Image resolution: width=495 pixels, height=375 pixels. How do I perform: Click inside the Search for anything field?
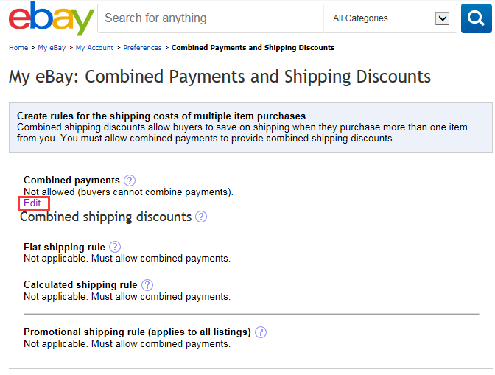pos(210,18)
